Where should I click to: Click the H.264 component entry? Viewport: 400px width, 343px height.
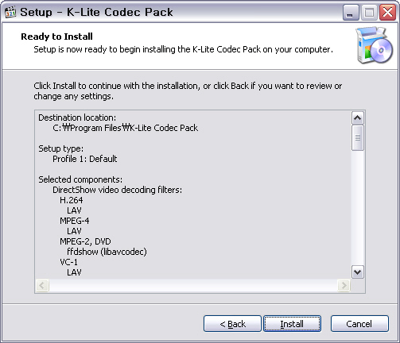click(x=72, y=200)
